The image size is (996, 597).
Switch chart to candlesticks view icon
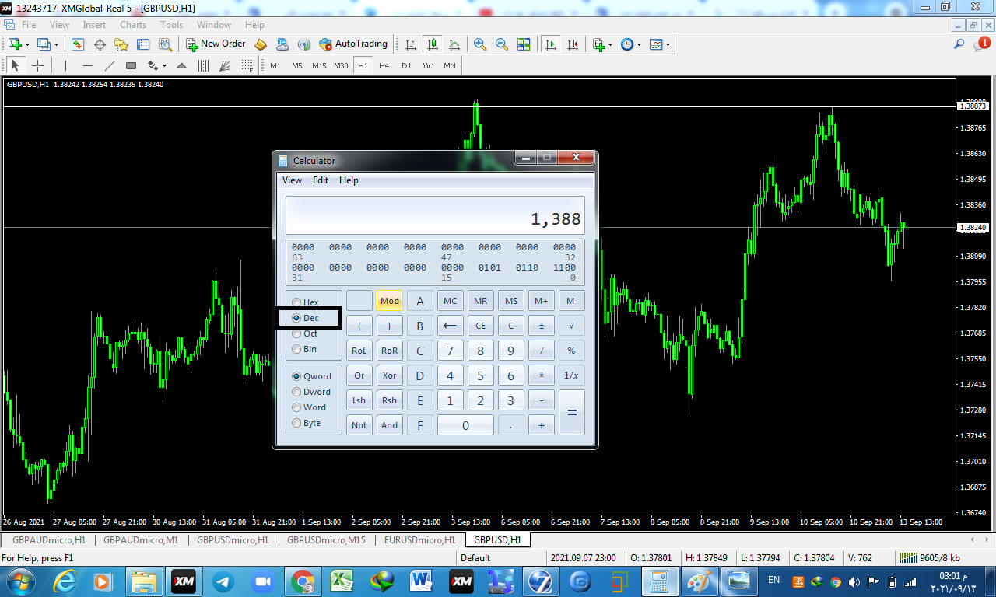tap(432, 44)
